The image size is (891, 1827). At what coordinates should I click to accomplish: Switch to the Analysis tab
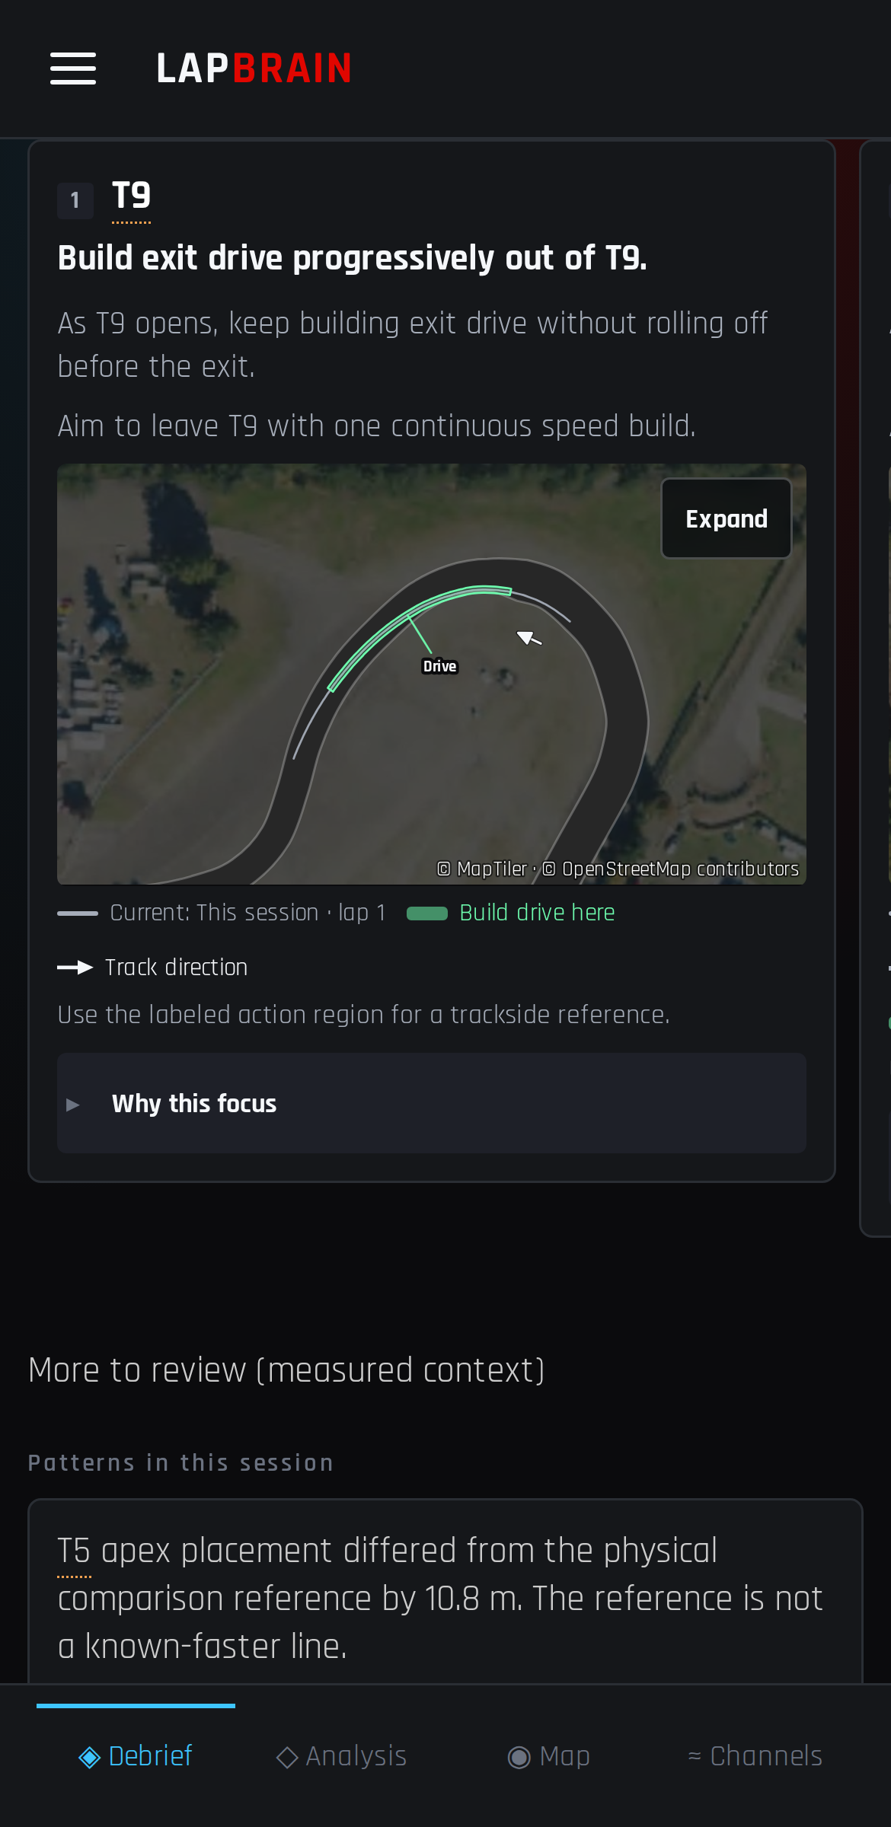[341, 1756]
